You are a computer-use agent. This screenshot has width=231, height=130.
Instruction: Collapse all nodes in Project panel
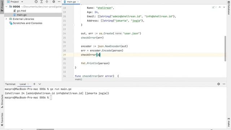47,1
